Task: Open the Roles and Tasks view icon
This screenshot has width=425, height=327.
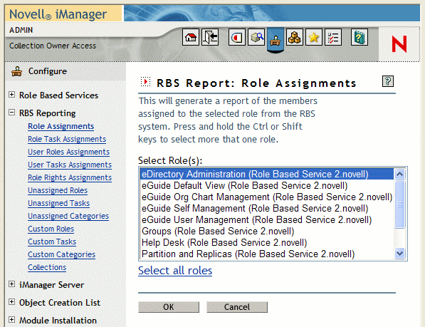Action: pyautogui.click(x=237, y=37)
